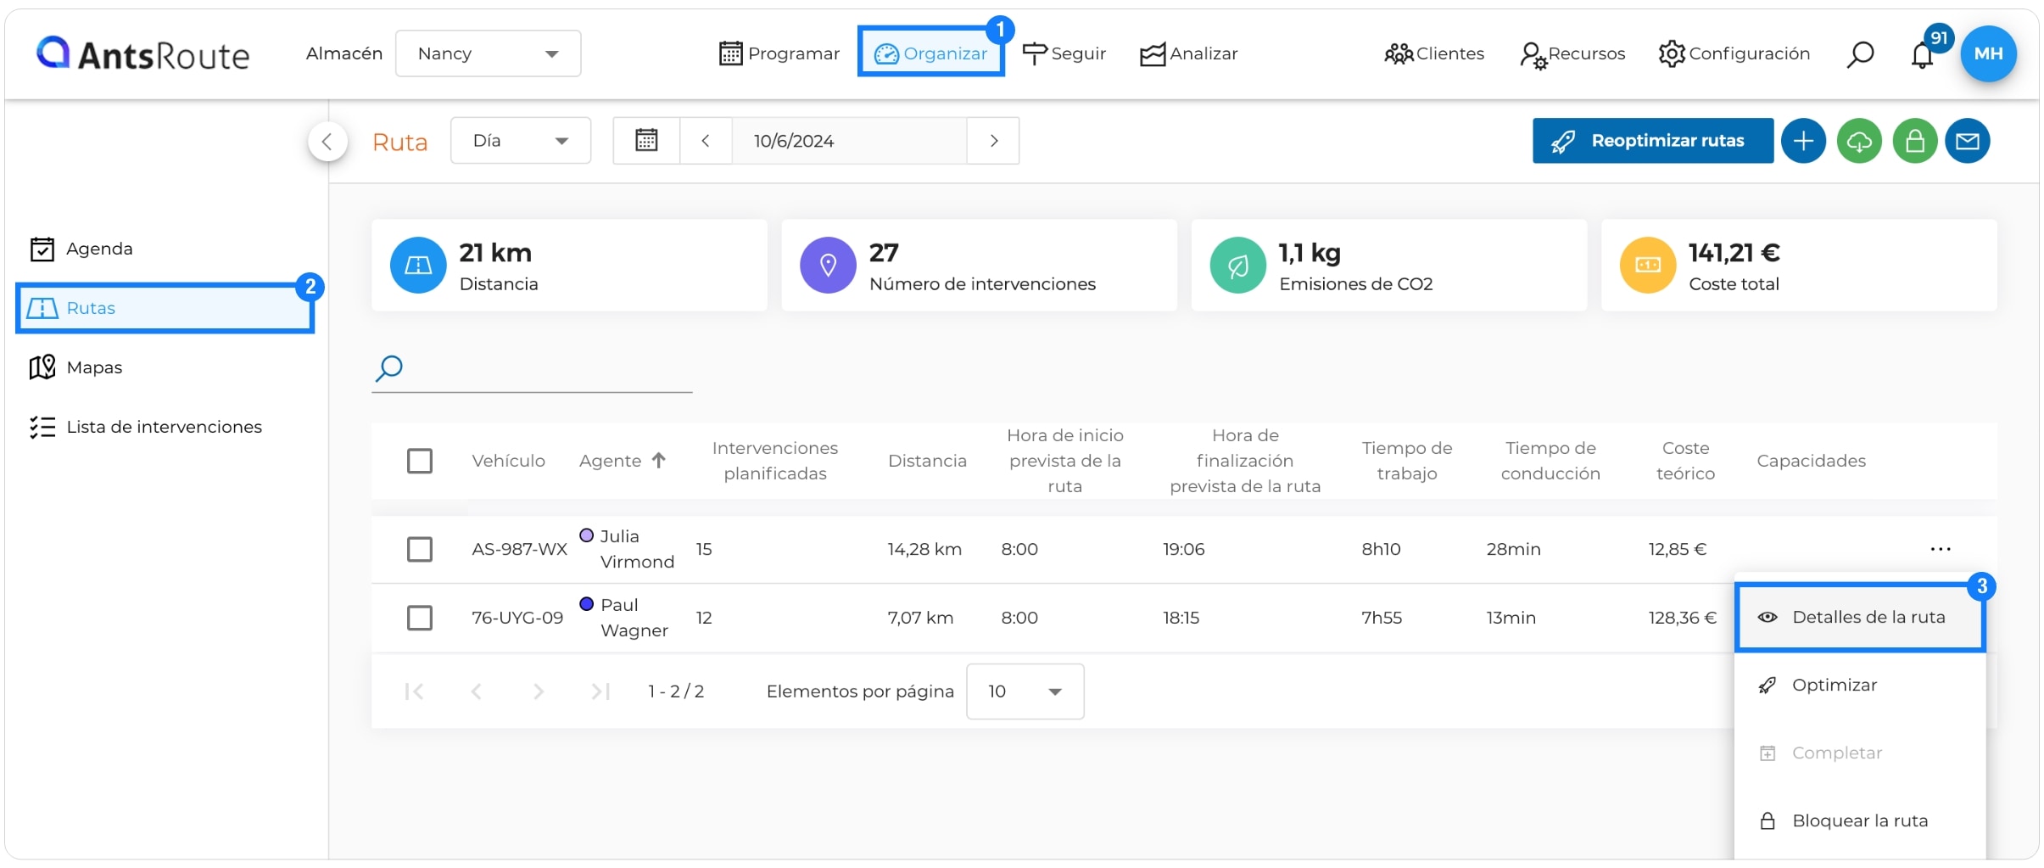Open the Día period dropdown

520,141
